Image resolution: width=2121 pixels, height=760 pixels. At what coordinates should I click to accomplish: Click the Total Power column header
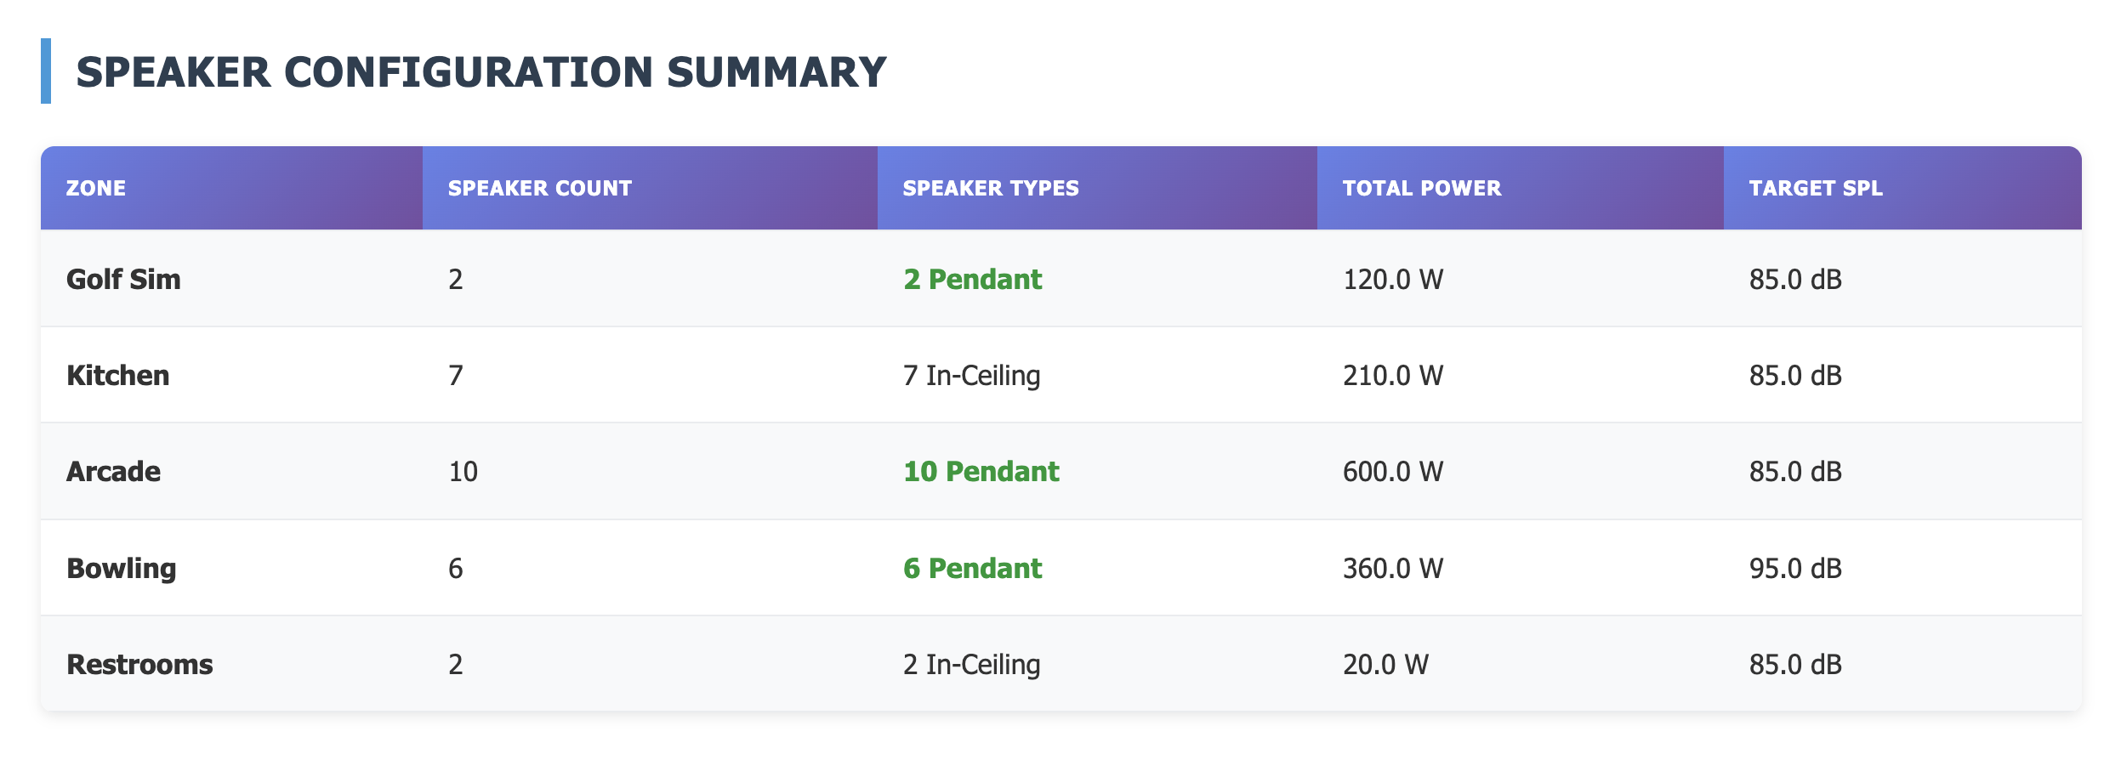[1421, 188]
